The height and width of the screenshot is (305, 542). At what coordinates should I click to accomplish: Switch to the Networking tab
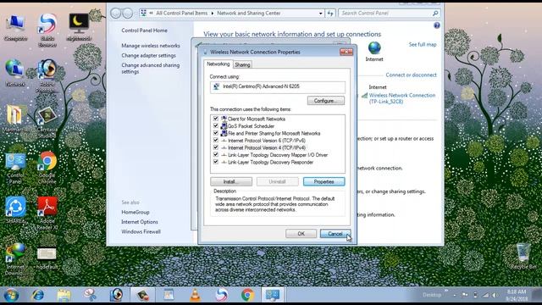218,64
